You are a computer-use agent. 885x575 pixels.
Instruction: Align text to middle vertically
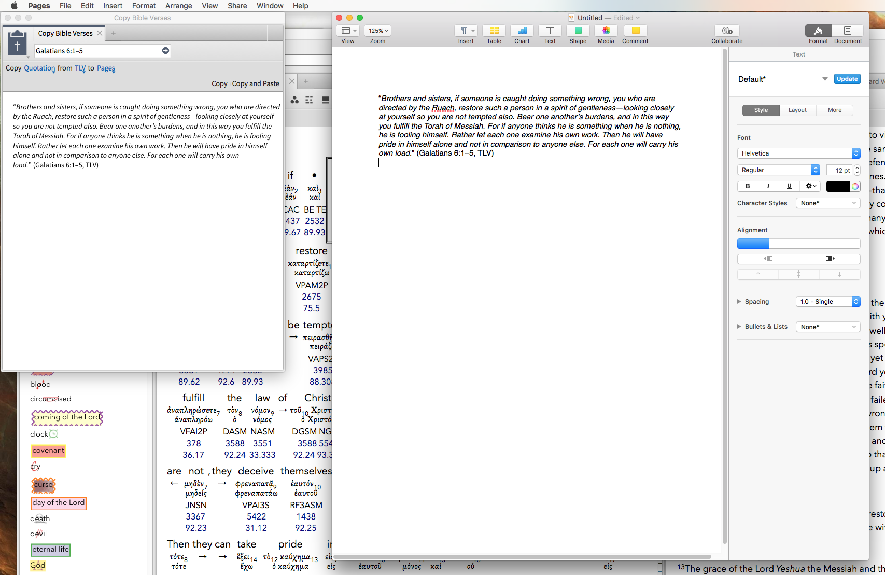click(798, 275)
